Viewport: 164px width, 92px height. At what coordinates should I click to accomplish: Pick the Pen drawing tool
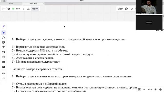[3, 38]
